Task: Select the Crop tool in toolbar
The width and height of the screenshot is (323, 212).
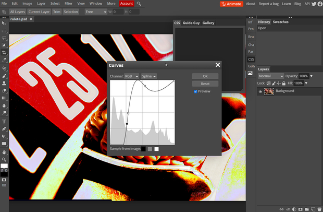Action: coord(4,53)
